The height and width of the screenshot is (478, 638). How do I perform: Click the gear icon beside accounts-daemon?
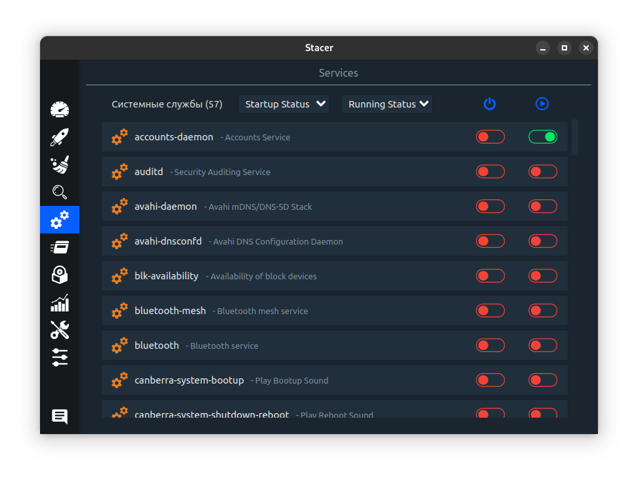pos(119,137)
